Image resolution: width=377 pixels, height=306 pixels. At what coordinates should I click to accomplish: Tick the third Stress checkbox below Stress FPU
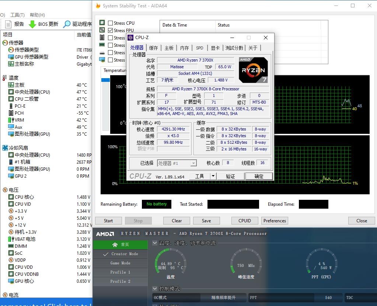(x=110, y=38)
